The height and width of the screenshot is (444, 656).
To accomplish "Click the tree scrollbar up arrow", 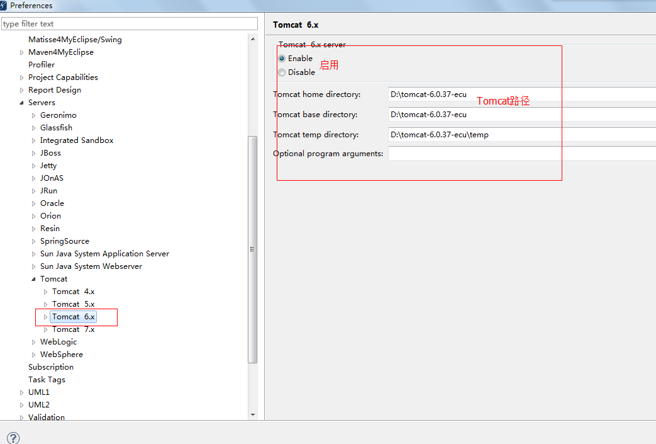I will pos(253,39).
